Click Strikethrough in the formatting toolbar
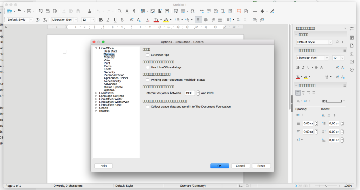The width and height of the screenshot is (360, 190). click(x=122, y=20)
